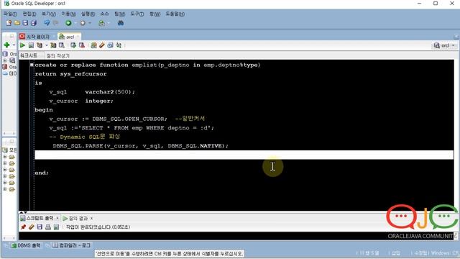Click the Open folder icon in main toolbar
Image resolution: width=460 pixels, height=259 pixels.
(x=17, y=23)
